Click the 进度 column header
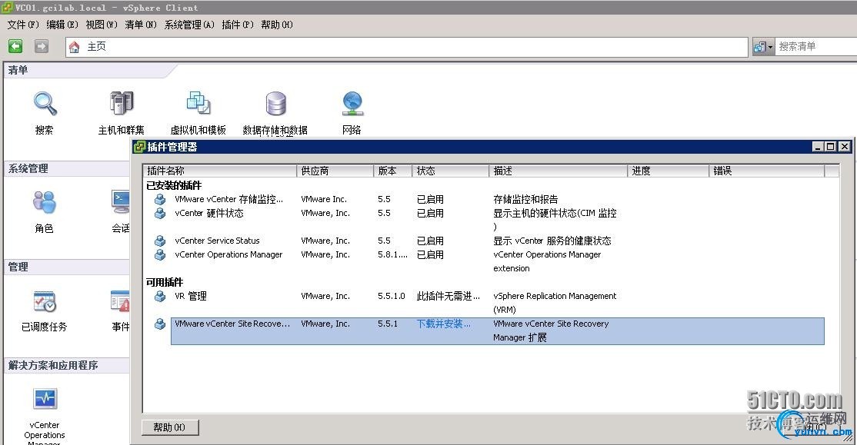 (x=669, y=171)
